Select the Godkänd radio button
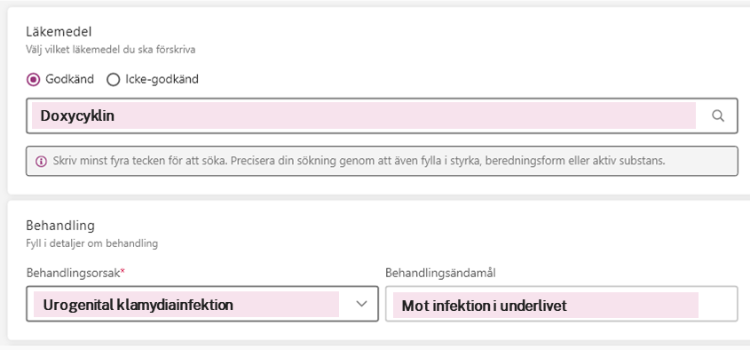This screenshot has height=350, width=750. (33, 79)
